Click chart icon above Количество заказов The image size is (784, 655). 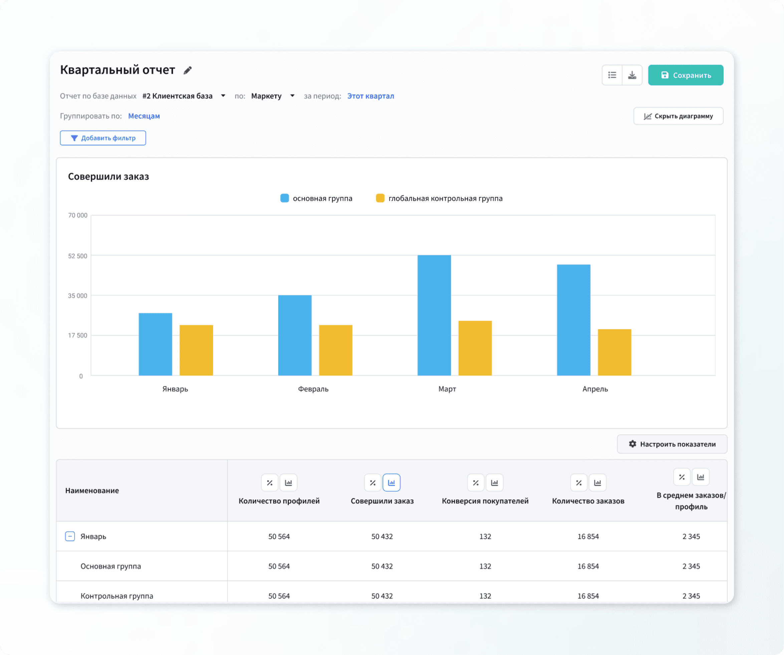click(x=597, y=483)
